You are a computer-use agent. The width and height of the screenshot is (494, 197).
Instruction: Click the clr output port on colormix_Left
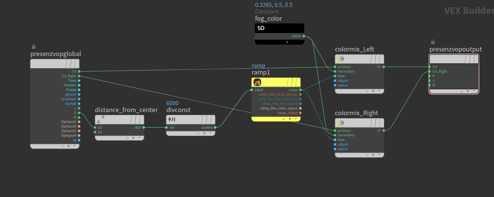pyautogui.click(x=384, y=67)
